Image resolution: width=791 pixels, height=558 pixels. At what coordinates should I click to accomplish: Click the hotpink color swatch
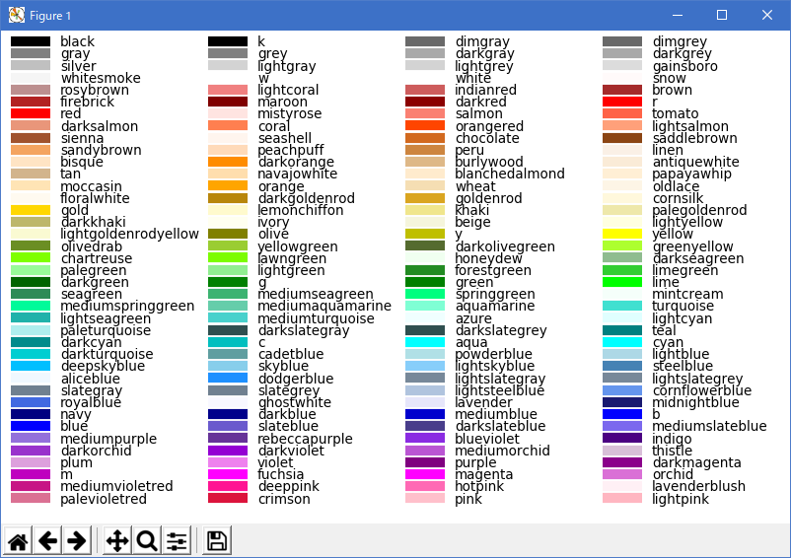(425, 486)
